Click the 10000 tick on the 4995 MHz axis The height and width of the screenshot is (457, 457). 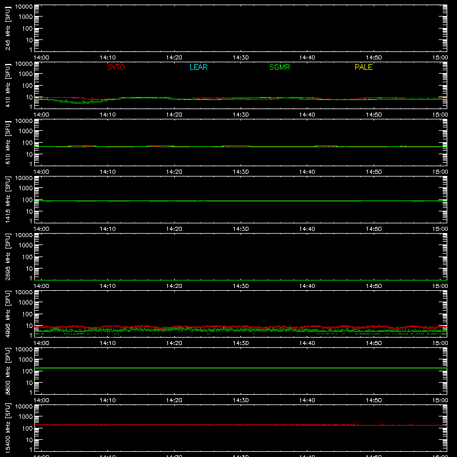point(24,292)
